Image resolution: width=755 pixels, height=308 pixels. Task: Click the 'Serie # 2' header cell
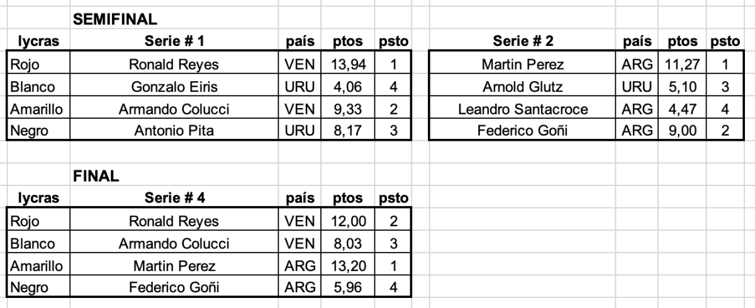click(x=523, y=42)
